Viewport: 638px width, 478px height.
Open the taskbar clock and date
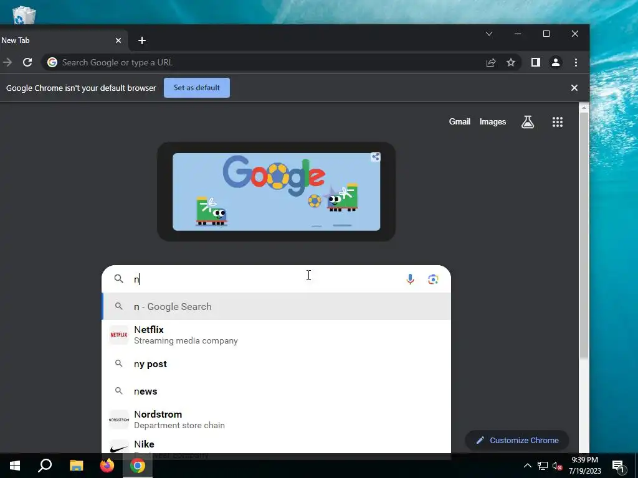coord(584,466)
